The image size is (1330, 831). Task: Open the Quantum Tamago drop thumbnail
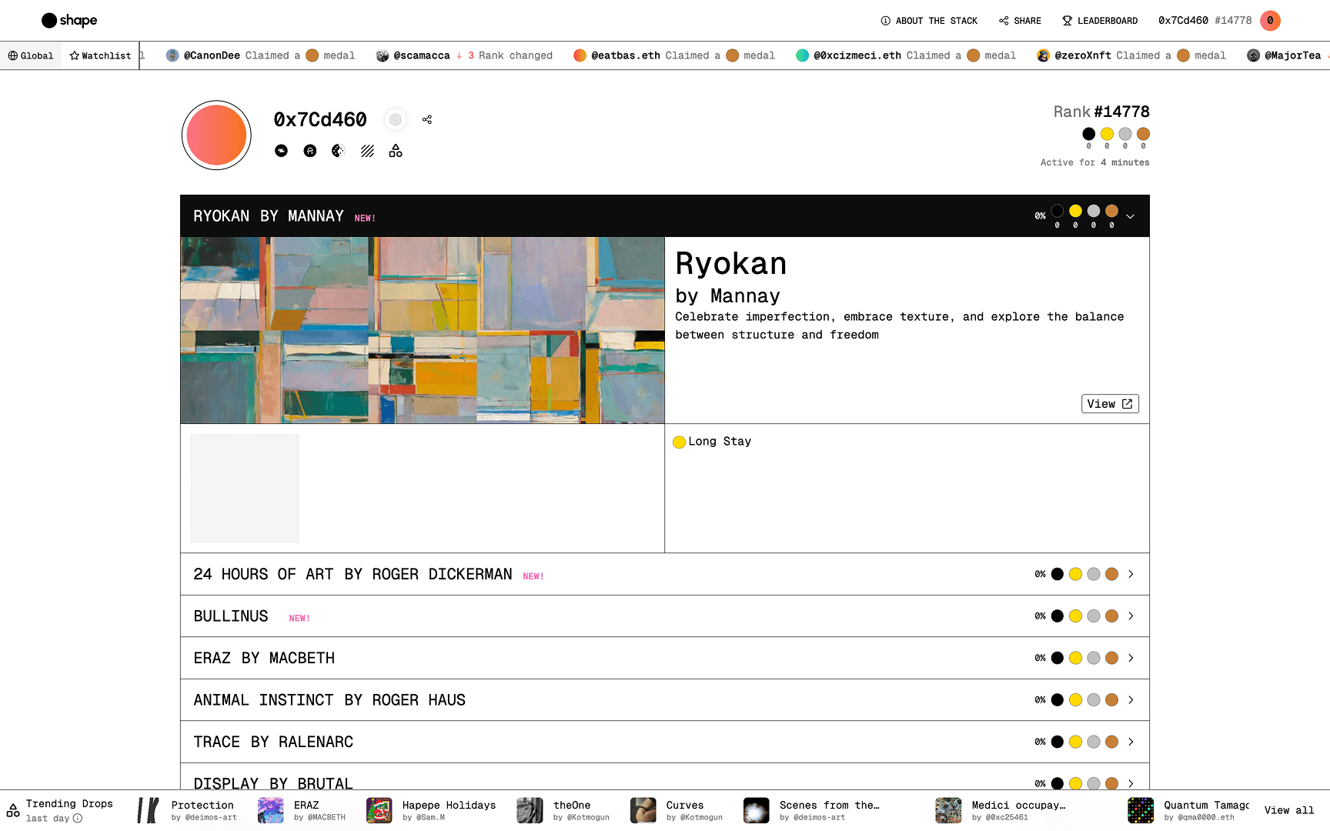[1141, 810]
